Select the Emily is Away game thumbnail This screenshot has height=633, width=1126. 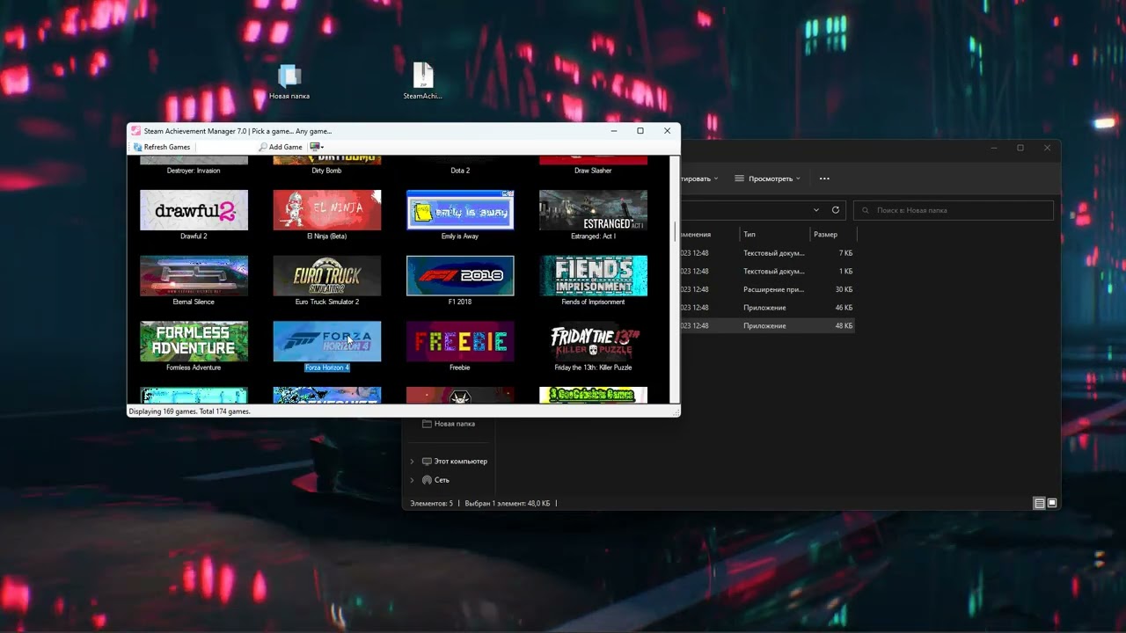coord(460,210)
